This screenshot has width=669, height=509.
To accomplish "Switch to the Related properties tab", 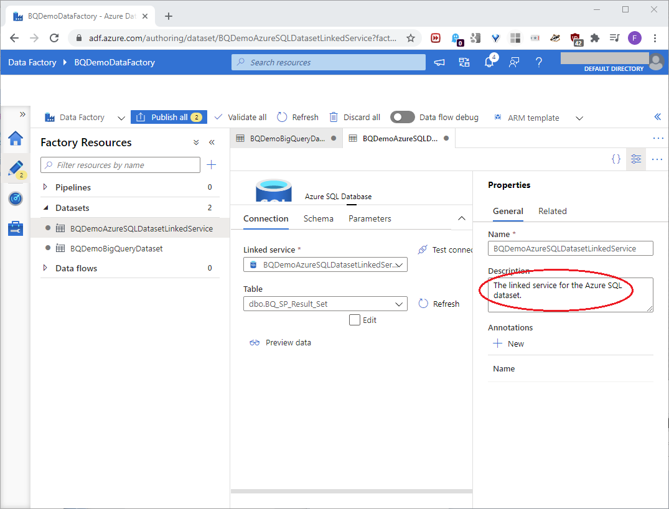I will [552, 211].
